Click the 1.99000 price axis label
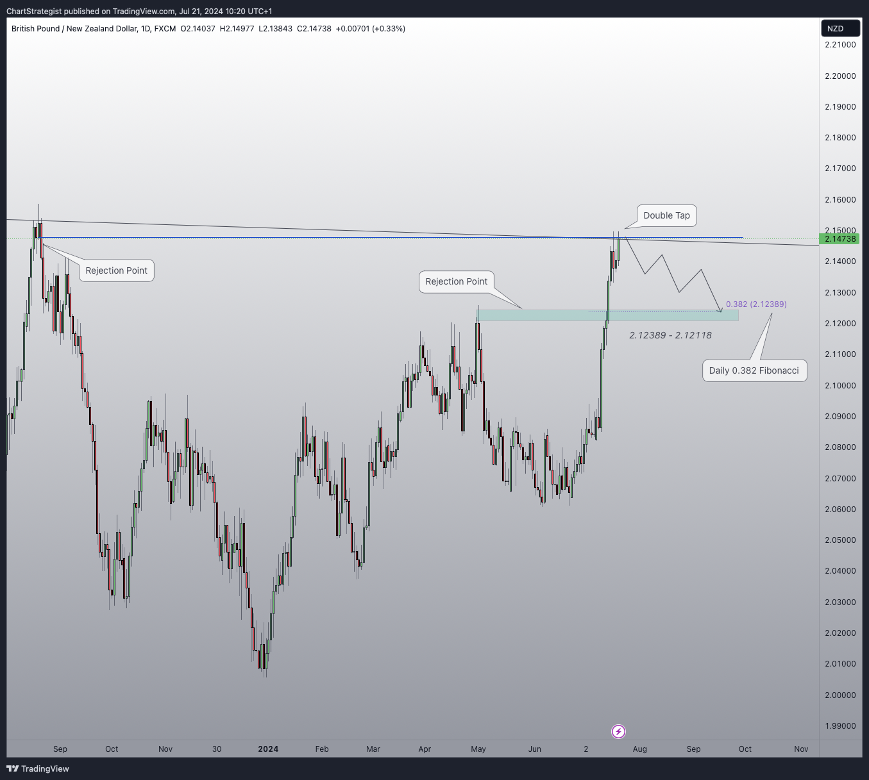 coord(840,726)
